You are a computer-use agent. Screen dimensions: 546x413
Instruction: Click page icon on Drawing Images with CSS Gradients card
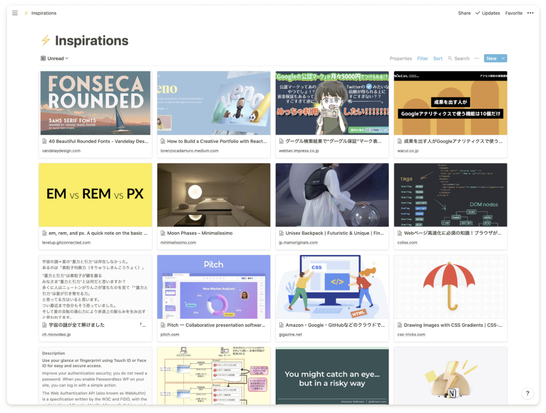[399, 325]
